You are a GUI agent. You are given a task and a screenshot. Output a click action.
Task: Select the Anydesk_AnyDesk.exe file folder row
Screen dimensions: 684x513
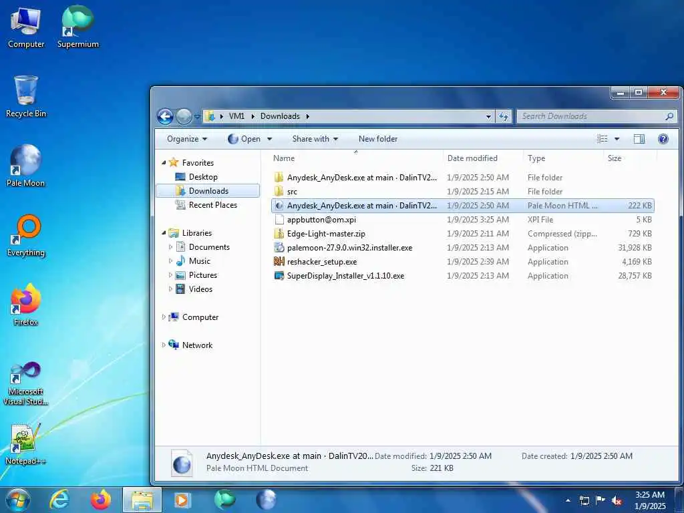pyautogui.click(x=462, y=178)
